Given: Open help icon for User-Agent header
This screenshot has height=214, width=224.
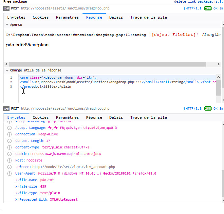Looking at the screenshot, I should pyautogui.click(x=9, y=174).
